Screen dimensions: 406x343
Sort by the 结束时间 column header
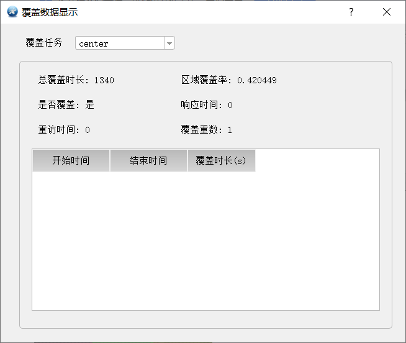click(148, 160)
